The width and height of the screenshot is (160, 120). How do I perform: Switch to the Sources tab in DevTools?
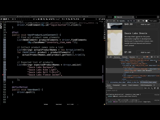(x=132, y=57)
